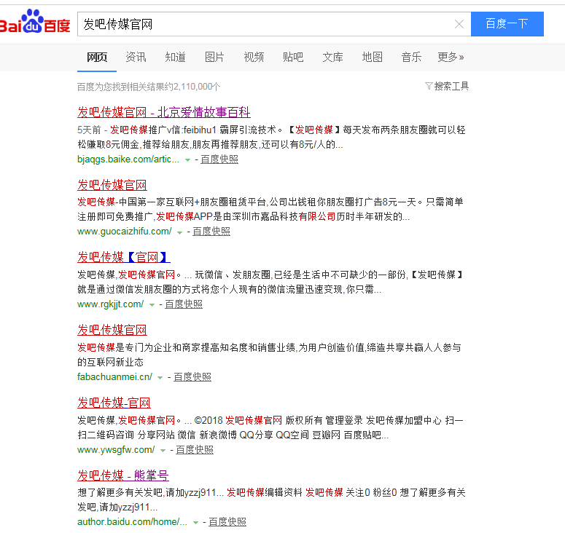Screen dimensions: 565x533
Task: Open the 视频 tab
Action: (254, 58)
